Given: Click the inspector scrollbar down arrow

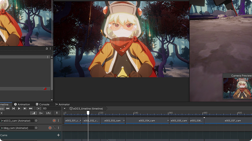Looking at the screenshot, I should pyautogui.click(x=52, y=100).
